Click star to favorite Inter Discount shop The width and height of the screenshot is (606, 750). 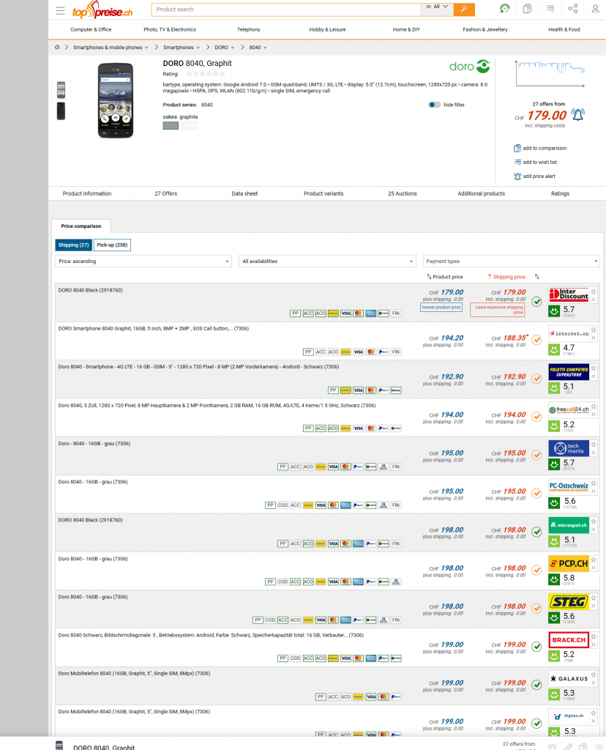pyautogui.click(x=593, y=292)
